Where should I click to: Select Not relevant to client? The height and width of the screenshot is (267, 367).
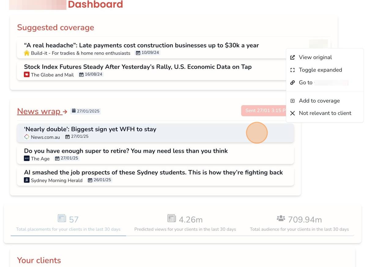pyautogui.click(x=325, y=113)
